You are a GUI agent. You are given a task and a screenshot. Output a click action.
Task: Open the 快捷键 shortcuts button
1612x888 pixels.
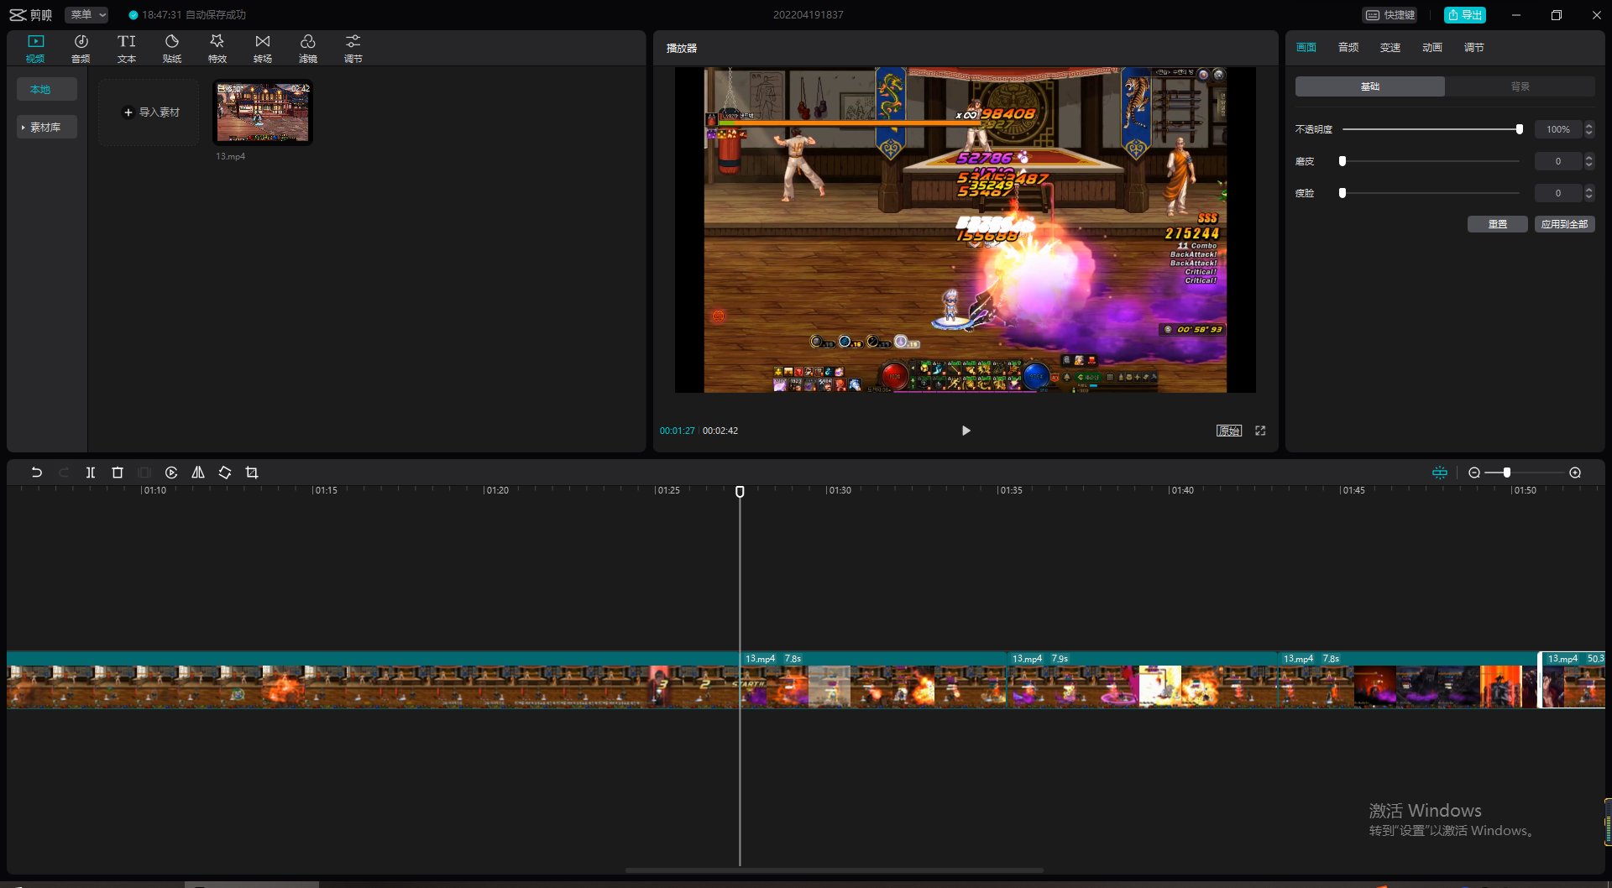(x=1390, y=15)
